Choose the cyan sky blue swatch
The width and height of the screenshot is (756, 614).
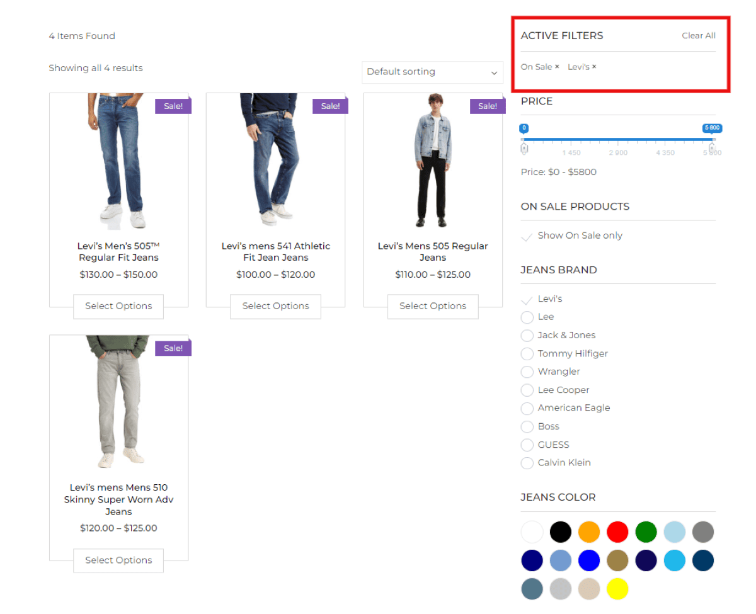[x=675, y=560]
